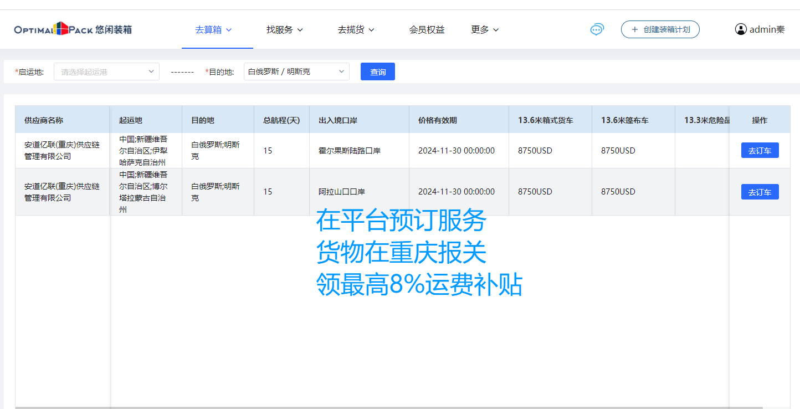Image resolution: width=800 pixels, height=409 pixels.
Task: Open the 更多 menu
Action: point(485,29)
